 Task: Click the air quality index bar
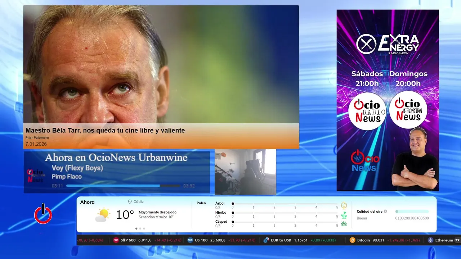[412, 212]
